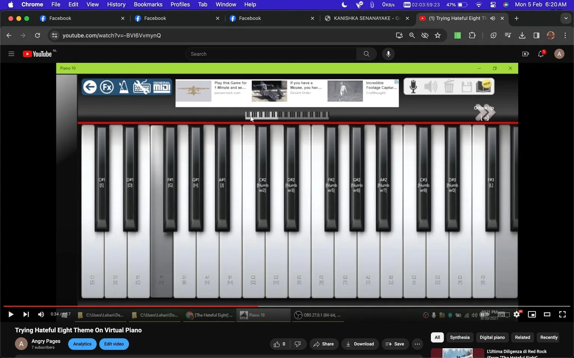Open YouTube hamburger guide menu
Viewport: 574px width, 358px height.
click(11, 54)
